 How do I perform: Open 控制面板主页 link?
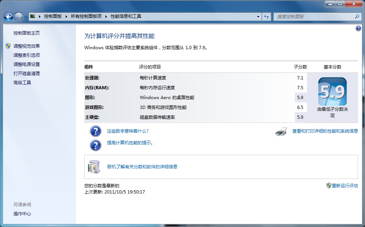pos(27,33)
